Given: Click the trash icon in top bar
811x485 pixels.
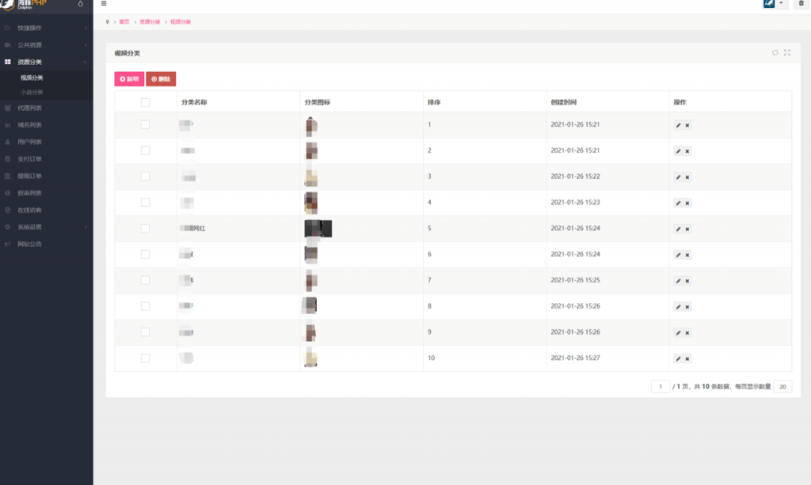Looking at the screenshot, I should pyautogui.click(x=801, y=4).
